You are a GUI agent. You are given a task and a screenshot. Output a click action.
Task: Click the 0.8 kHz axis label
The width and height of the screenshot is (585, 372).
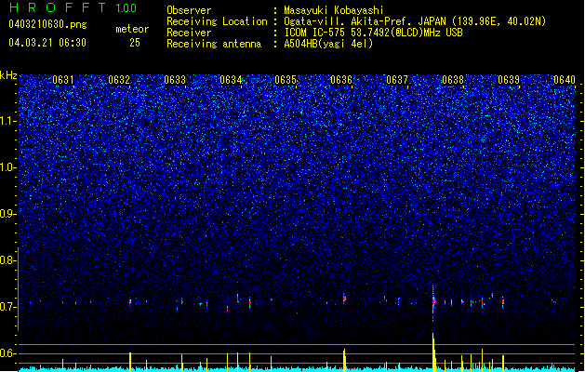7,260
